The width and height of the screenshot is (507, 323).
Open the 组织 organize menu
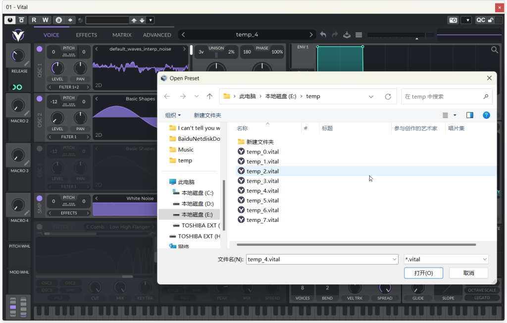click(x=173, y=115)
